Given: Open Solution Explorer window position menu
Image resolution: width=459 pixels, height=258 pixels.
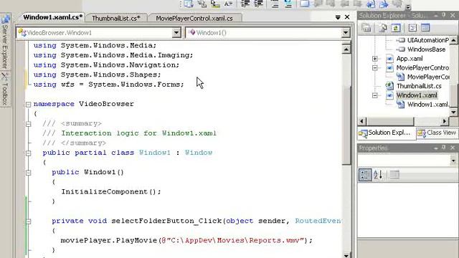Looking at the screenshot, I should coord(436,16).
